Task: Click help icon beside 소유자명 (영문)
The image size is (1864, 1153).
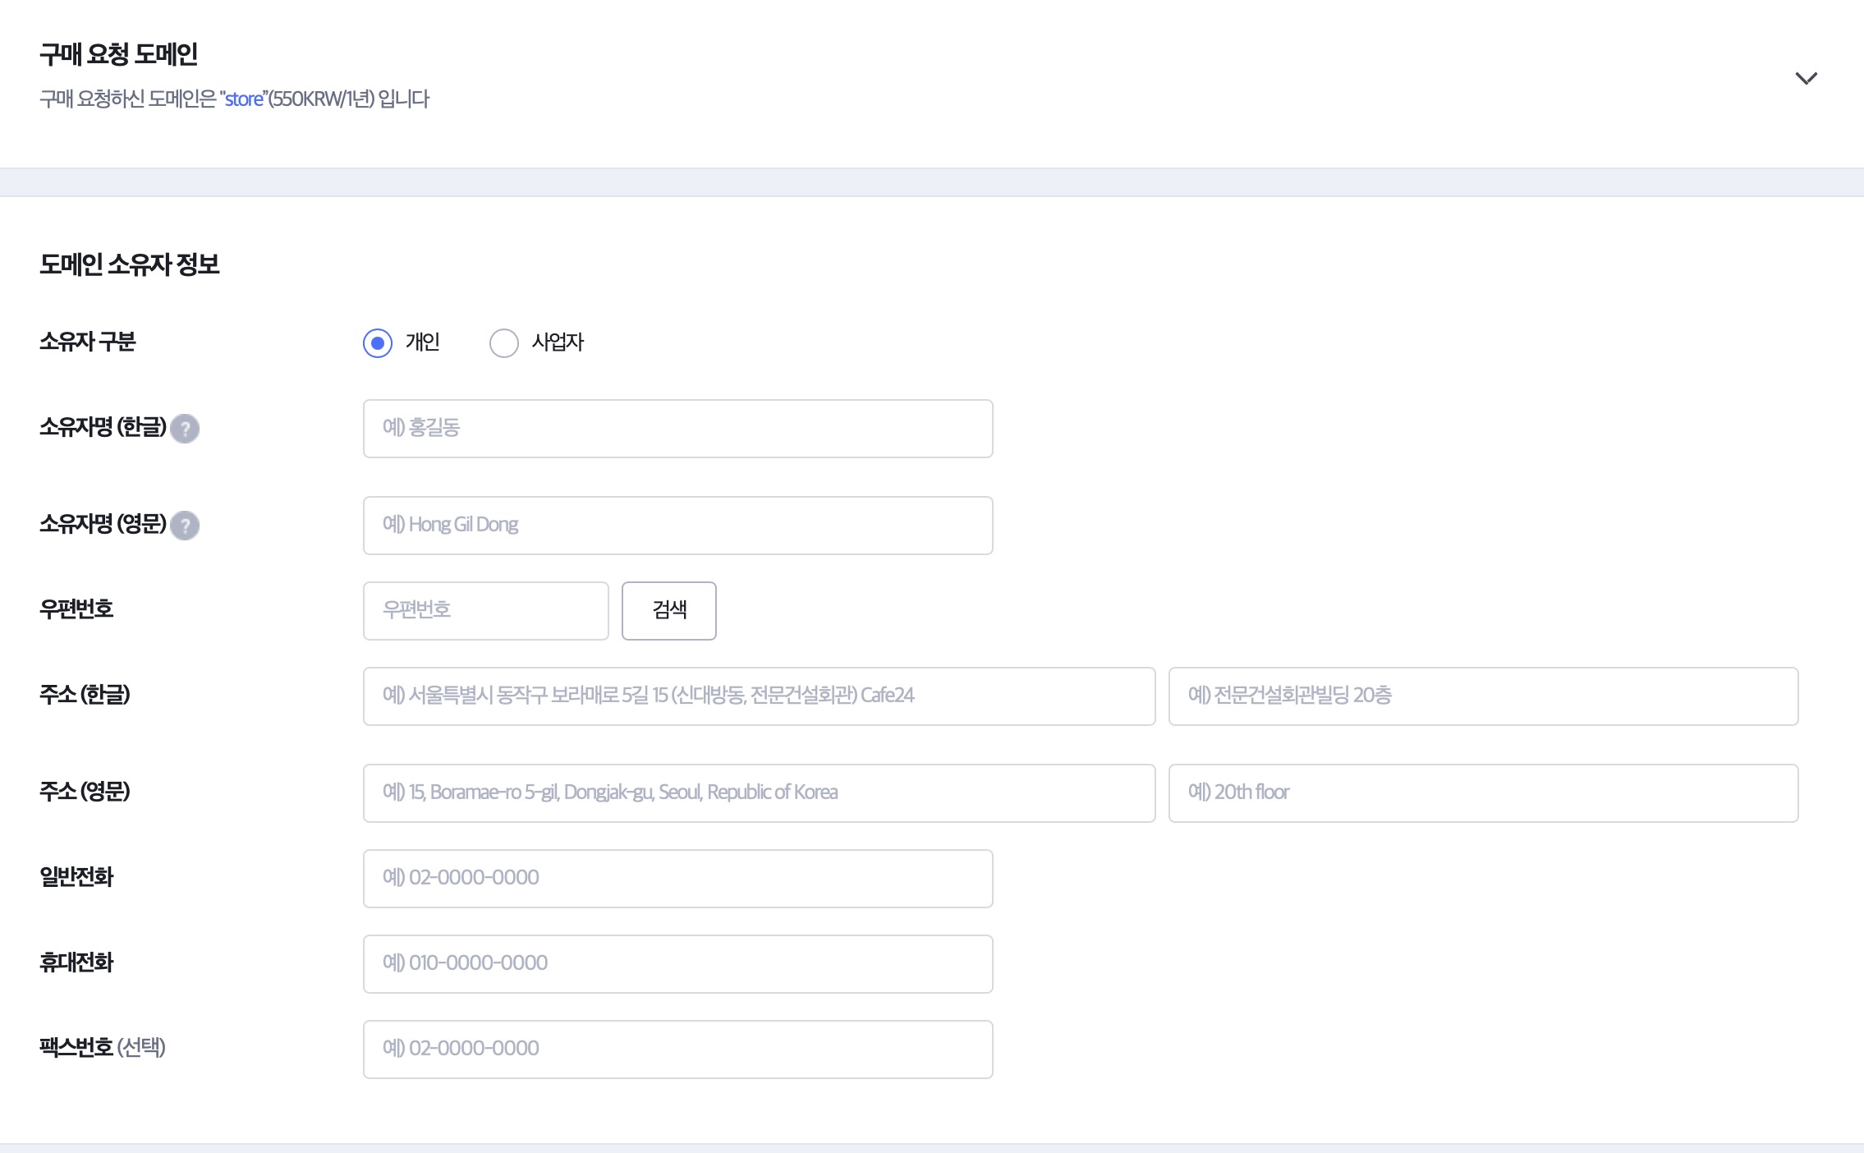Action: (185, 526)
